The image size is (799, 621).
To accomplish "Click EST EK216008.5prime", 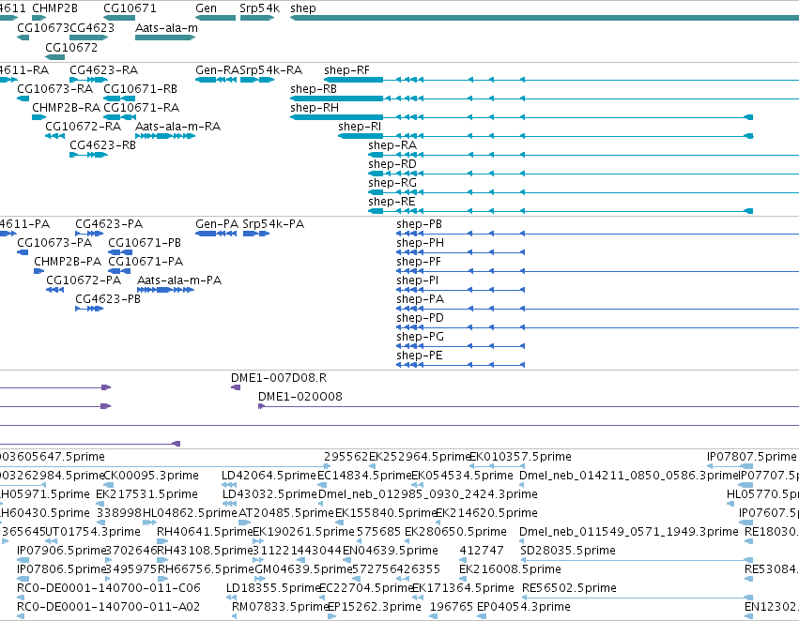I will [464, 579].
